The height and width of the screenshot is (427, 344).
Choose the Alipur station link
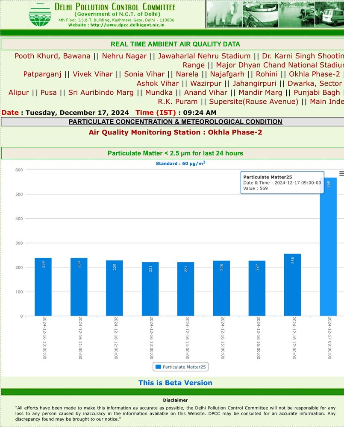click(x=18, y=93)
